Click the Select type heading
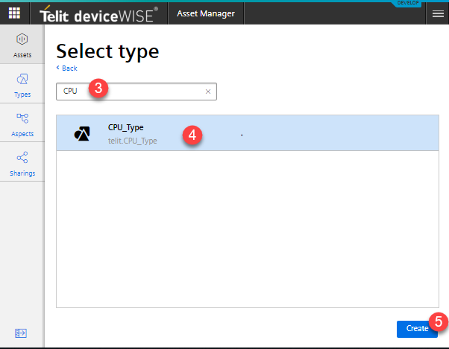449x349 pixels. pyautogui.click(x=107, y=51)
